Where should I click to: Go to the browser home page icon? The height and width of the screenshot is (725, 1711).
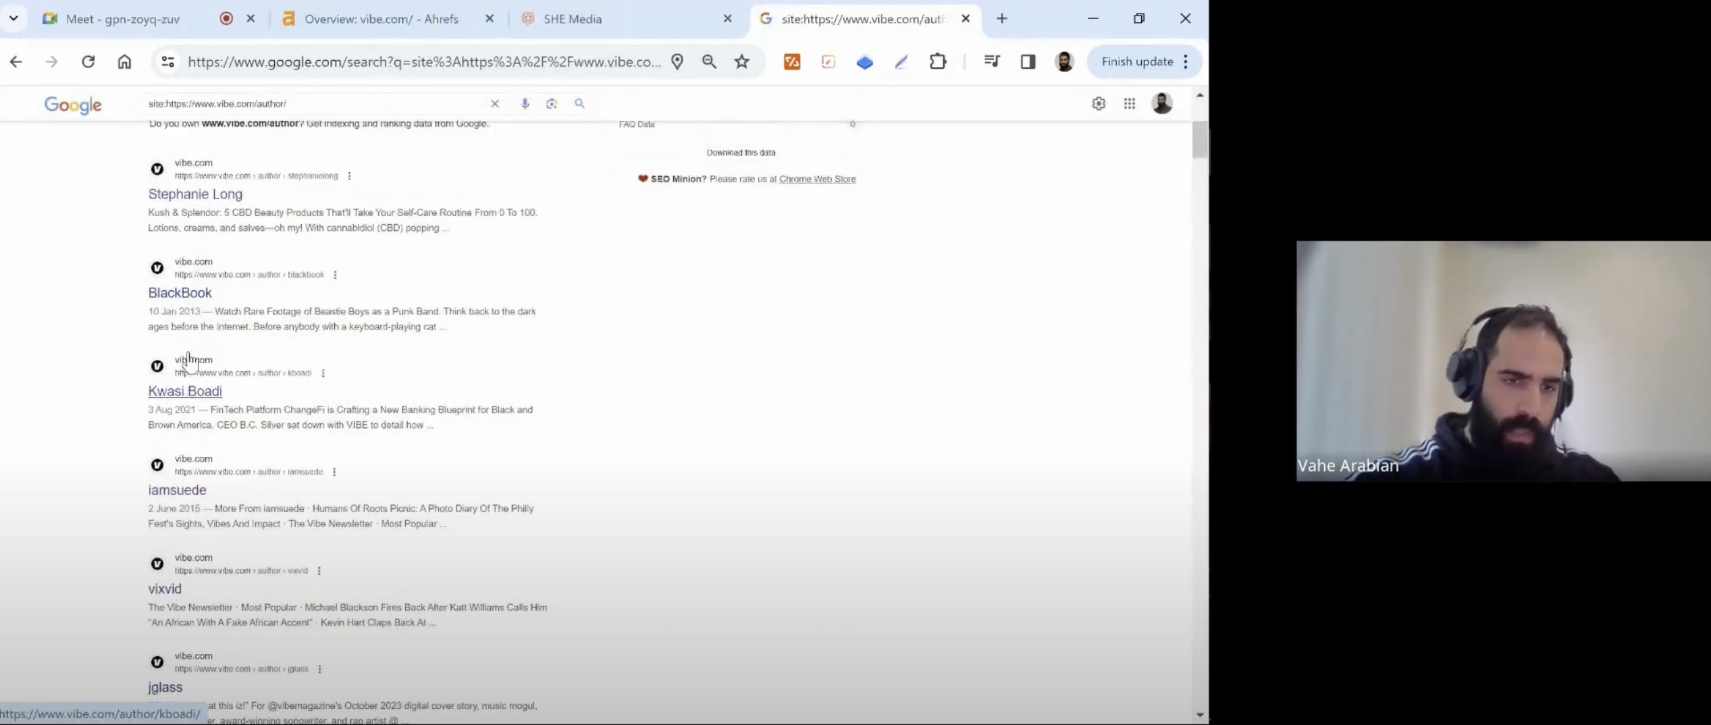[x=124, y=62]
